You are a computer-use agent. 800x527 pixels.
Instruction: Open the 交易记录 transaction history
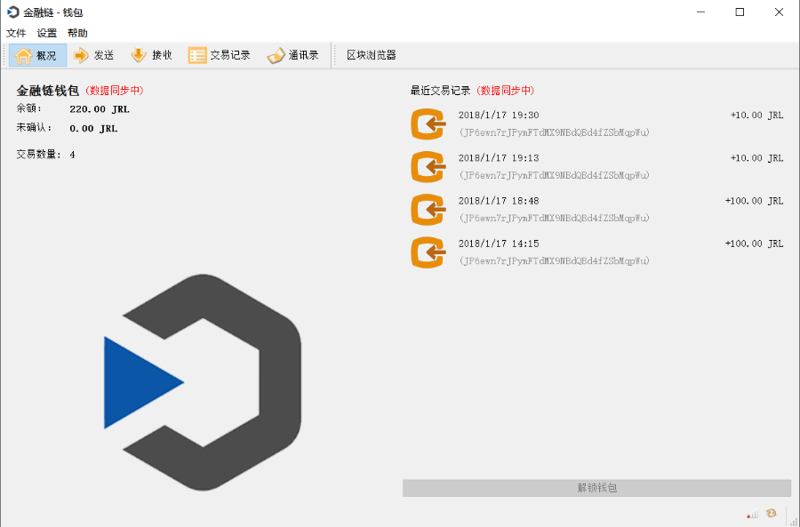(x=219, y=55)
